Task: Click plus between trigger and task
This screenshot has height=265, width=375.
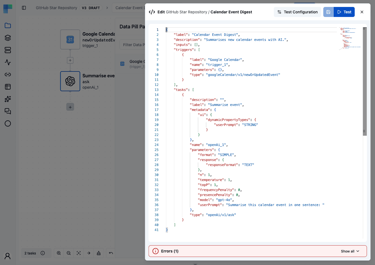Action: tap(70, 60)
